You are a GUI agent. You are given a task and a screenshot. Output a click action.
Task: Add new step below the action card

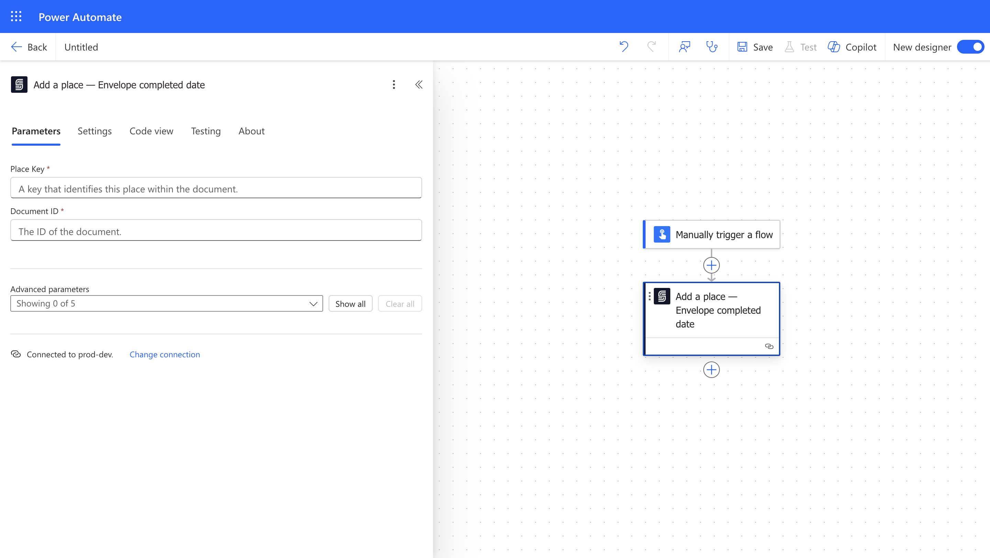point(711,370)
